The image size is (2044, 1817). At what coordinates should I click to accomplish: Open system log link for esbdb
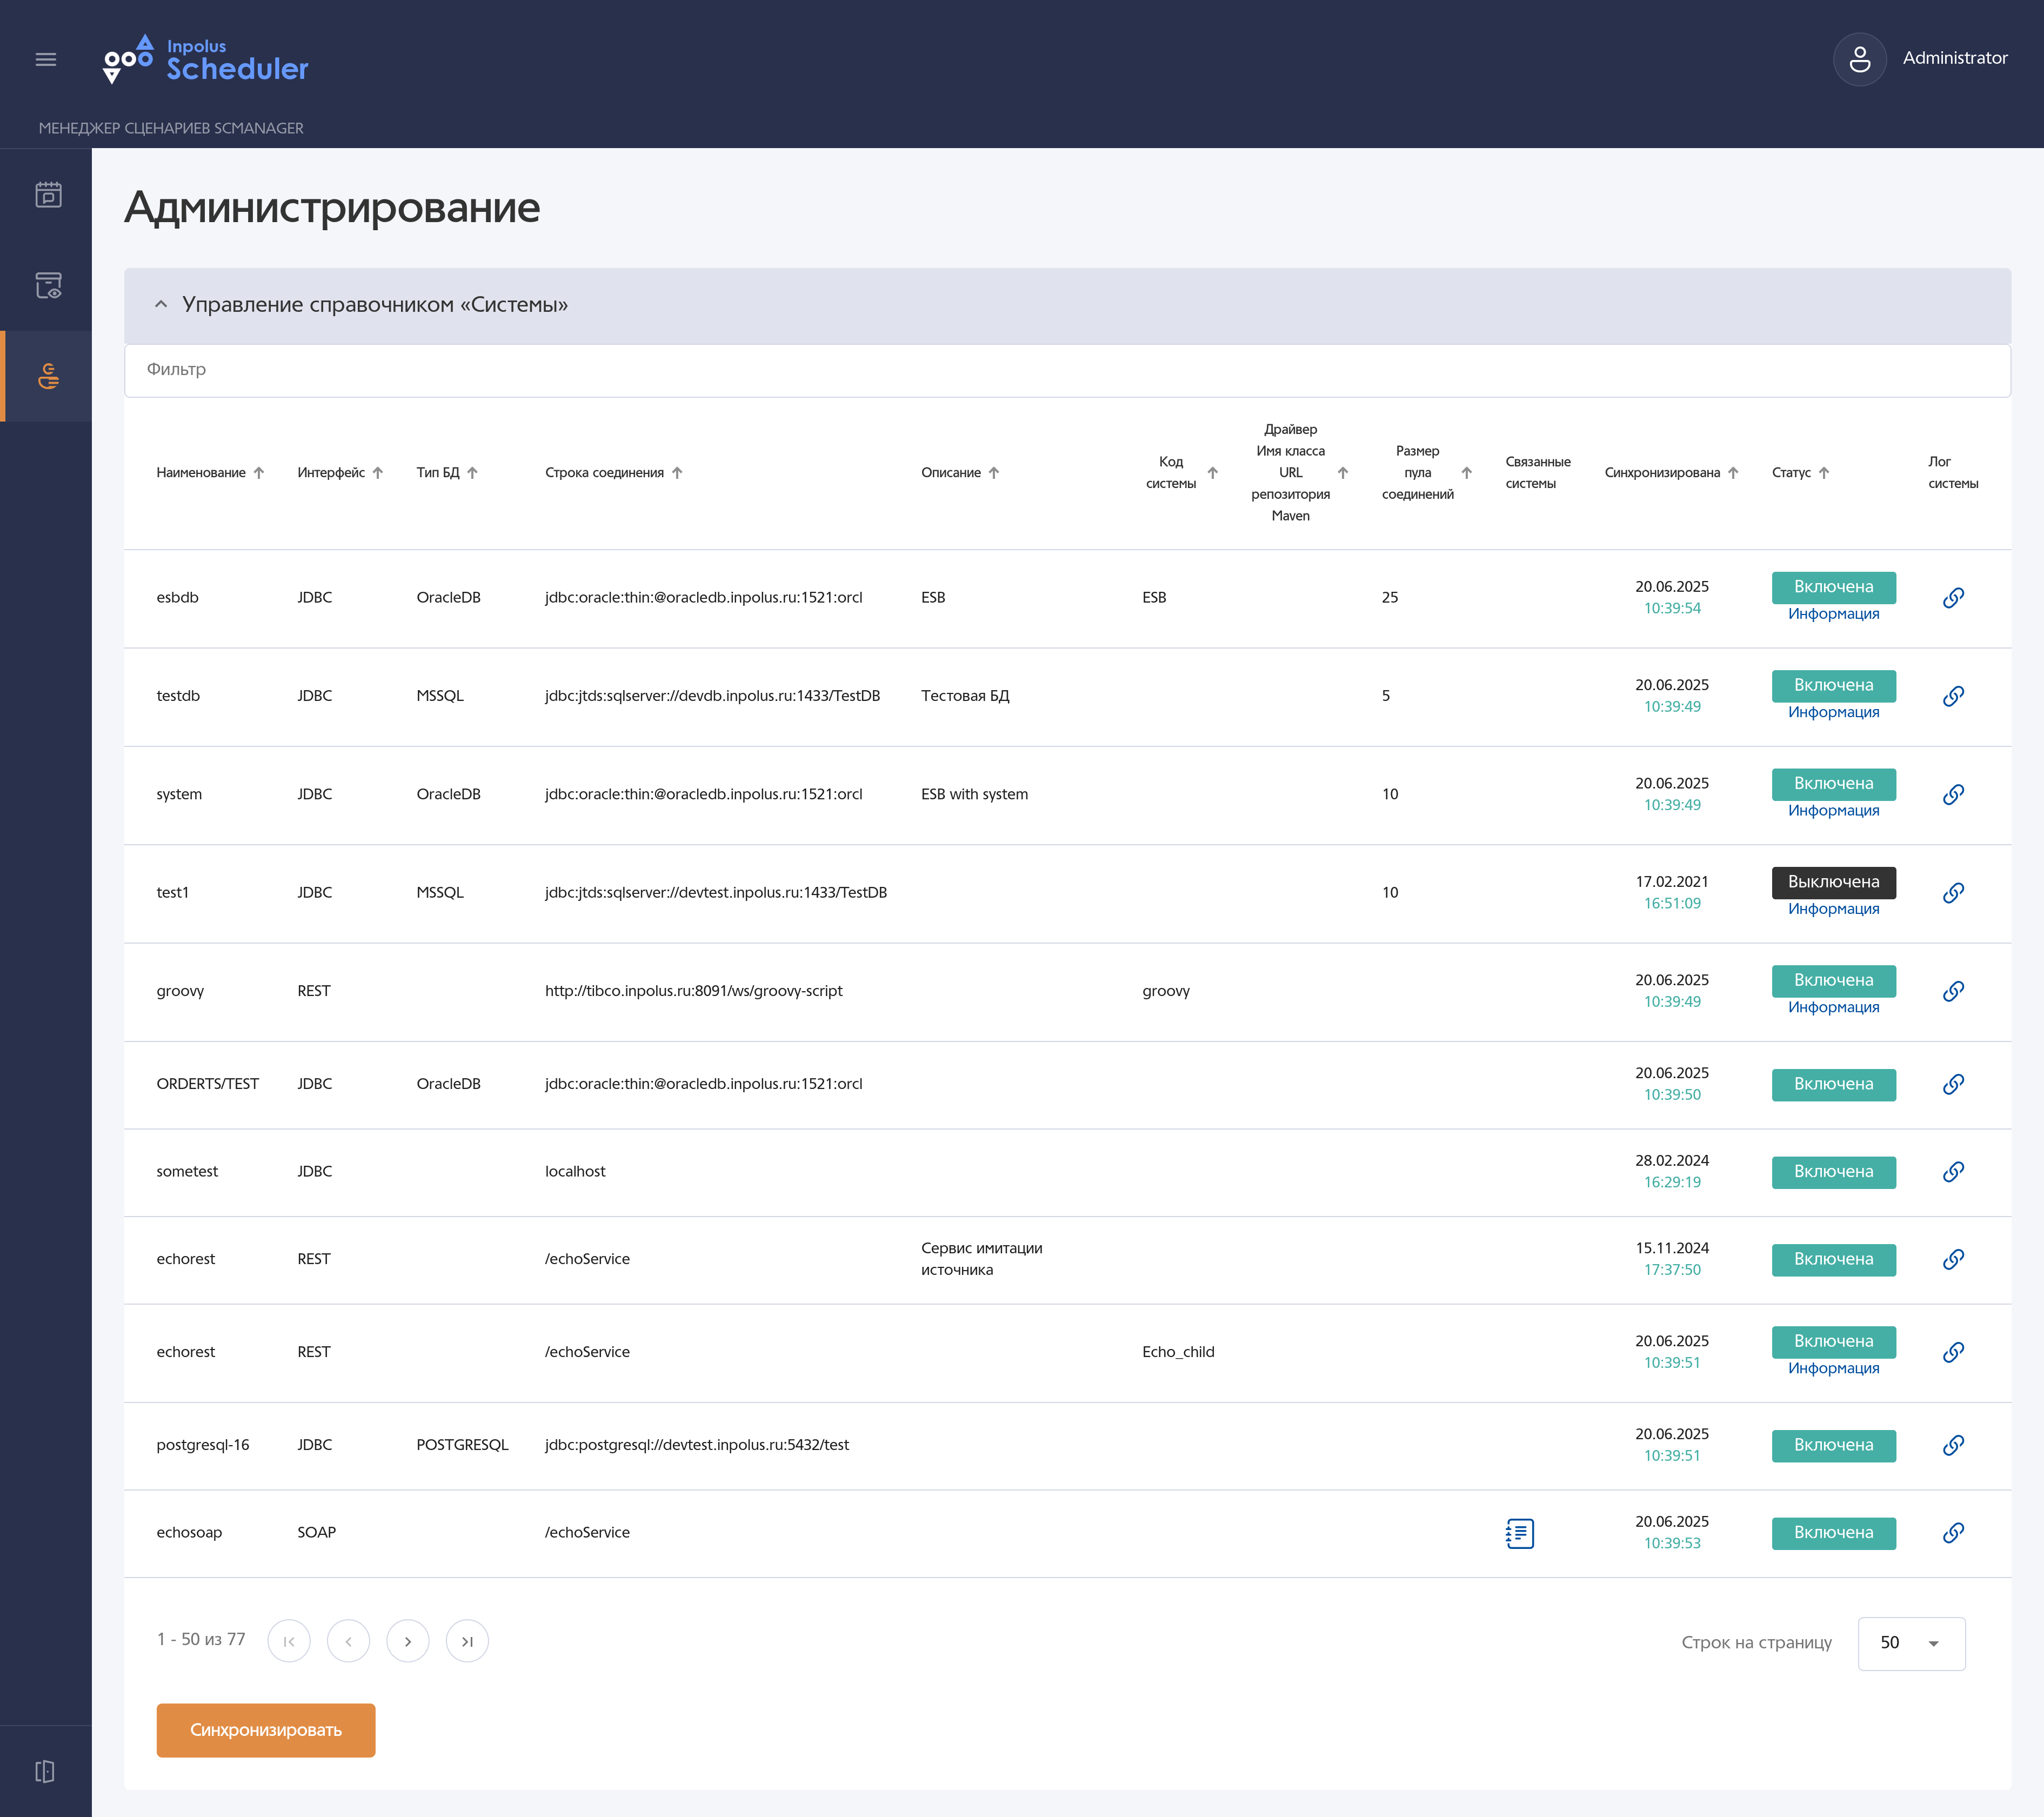tap(1952, 597)
